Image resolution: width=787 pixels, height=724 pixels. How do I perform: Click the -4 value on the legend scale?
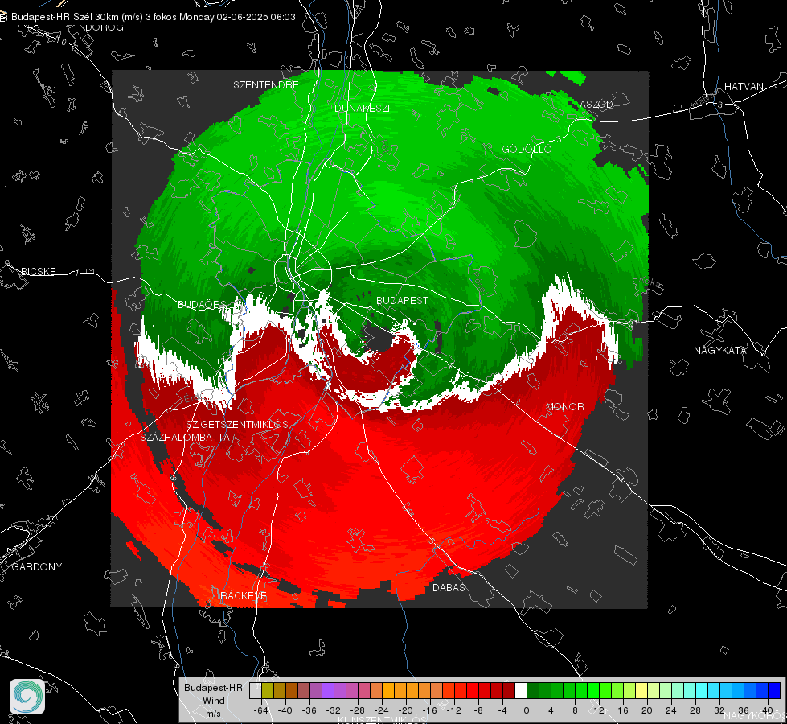tap(504, 710)
